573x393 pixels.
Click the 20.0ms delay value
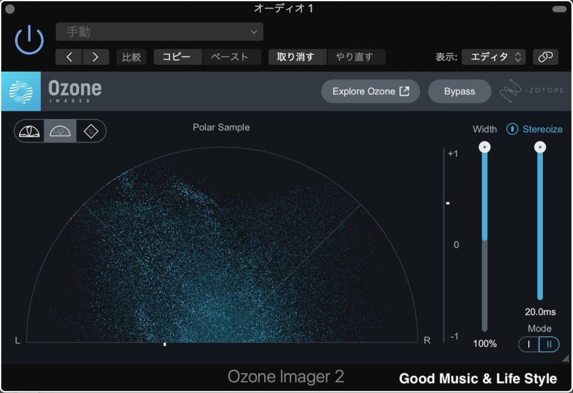540,312
